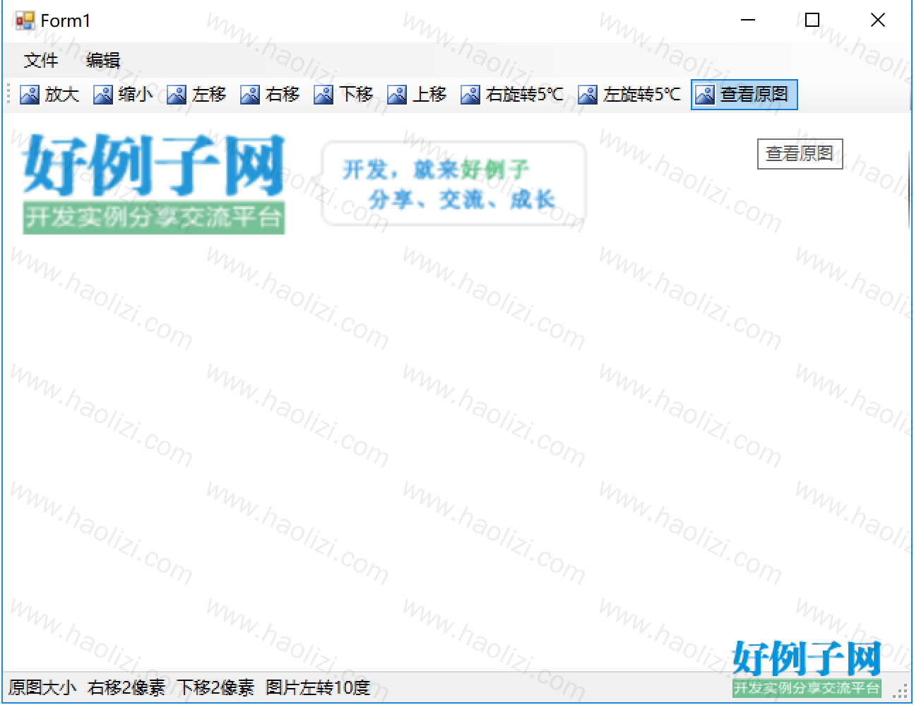Shift the image right using 右移
Screen dimensions: 914x705
coord(270,95)
